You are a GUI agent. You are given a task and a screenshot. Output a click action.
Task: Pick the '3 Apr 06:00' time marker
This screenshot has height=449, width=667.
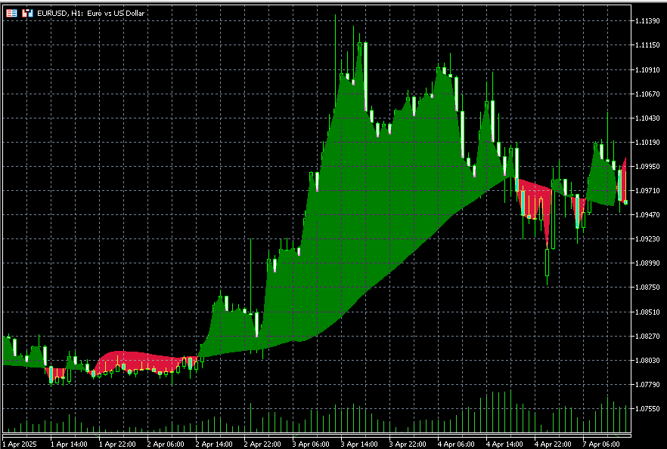pyautogui.click(x=311, y=444)
